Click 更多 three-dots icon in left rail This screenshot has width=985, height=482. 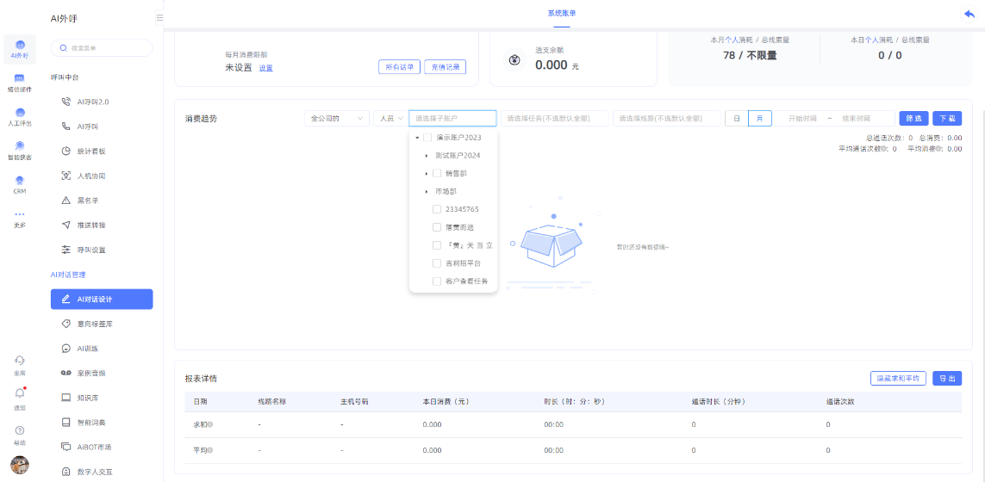click(x=20, y=213)
